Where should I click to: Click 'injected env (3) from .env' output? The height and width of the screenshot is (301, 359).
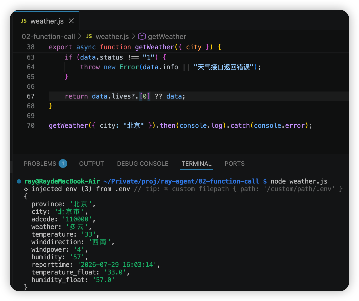pos(81,189)
